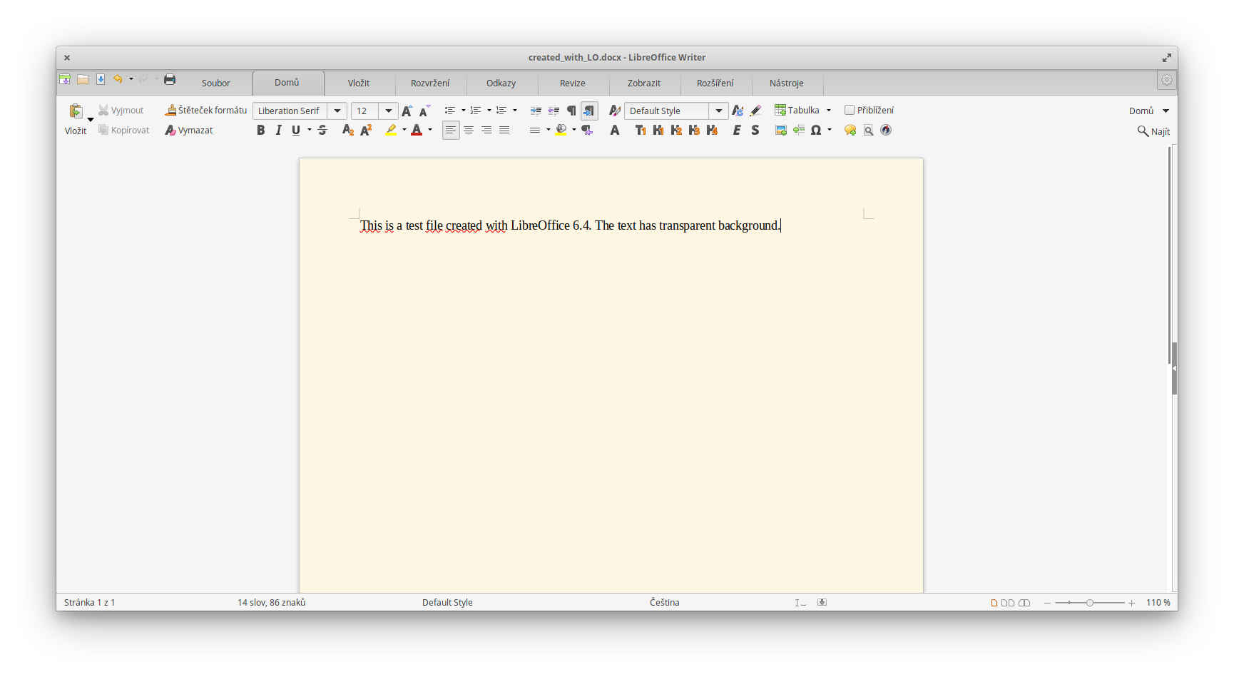
Task: Apply strikethrough to text
Action: tap(322, 130)
